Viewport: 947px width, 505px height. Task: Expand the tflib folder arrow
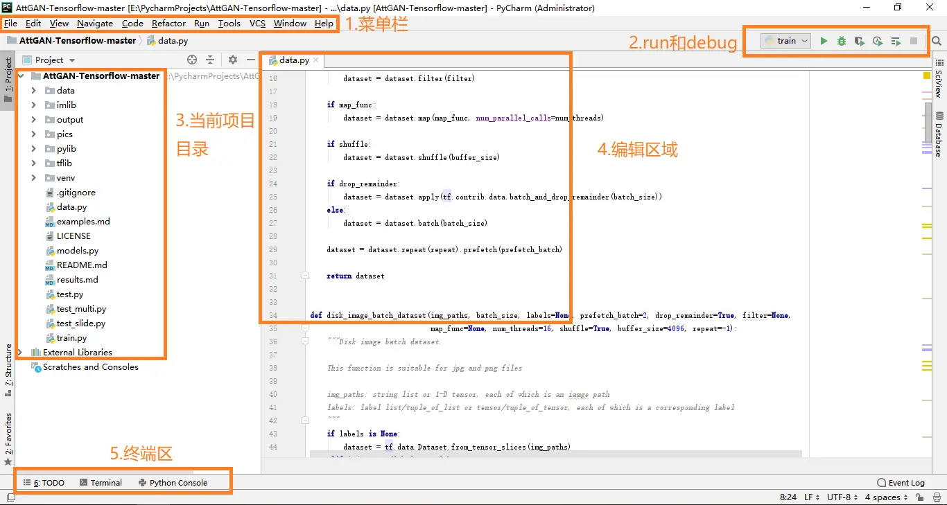34,163
